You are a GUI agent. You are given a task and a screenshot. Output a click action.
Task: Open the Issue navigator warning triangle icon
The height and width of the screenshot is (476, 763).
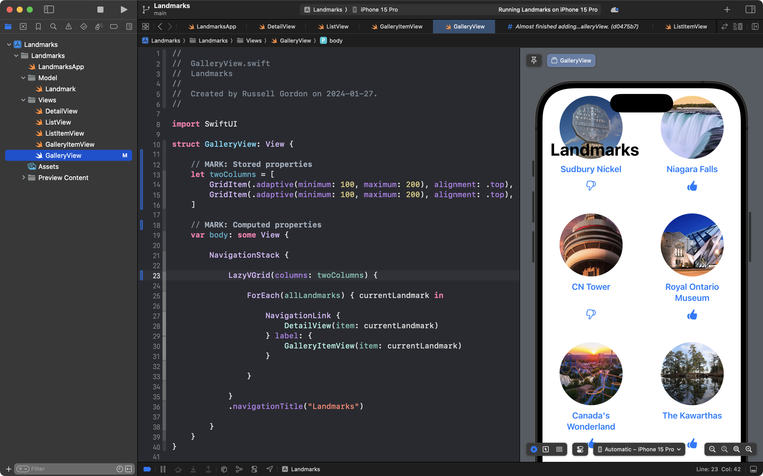[x=69, y=26]
